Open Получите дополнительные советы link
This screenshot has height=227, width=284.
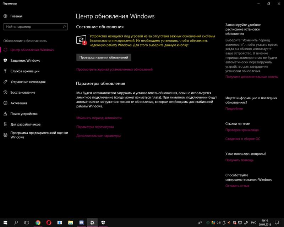[252, 77]
